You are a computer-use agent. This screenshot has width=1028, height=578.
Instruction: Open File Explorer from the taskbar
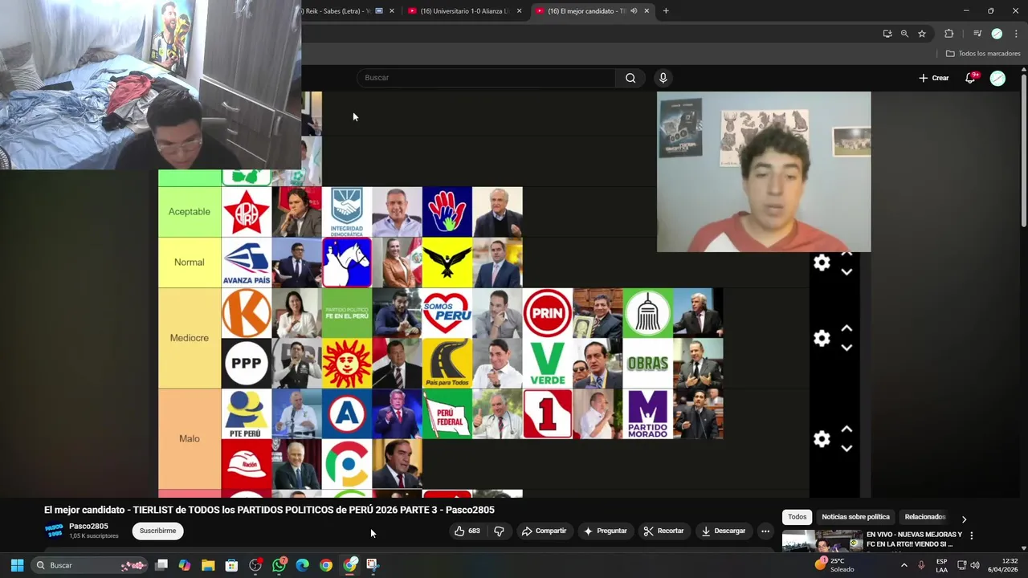(208, 565)
